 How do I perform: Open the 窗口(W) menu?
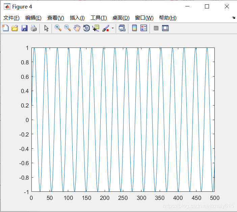(x=144, y=18)
